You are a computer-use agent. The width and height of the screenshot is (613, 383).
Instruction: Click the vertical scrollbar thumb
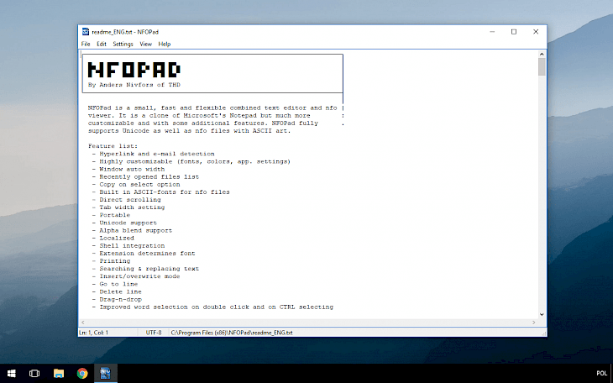[542, 66]
